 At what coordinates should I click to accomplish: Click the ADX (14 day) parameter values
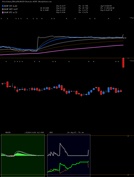point(75,132)
